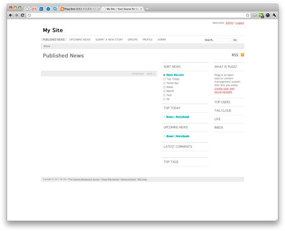Click the Go search button
Screen dimensions: 285x231
click(x=235, y=40)
